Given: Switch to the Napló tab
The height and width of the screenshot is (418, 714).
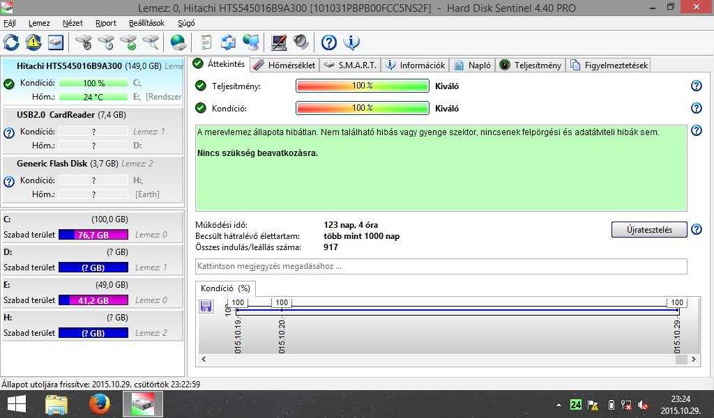Looking at the screenshot, I should (473, 65).
